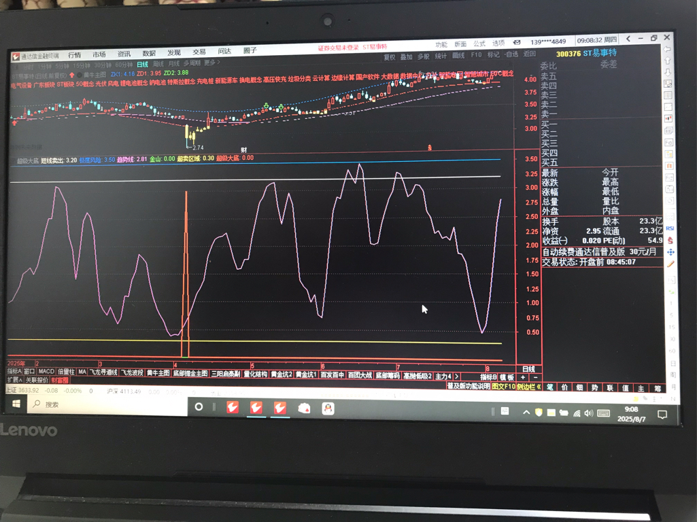Click 公式 in the top-right toolbar
697x522 pixels.
coord(479,43)
